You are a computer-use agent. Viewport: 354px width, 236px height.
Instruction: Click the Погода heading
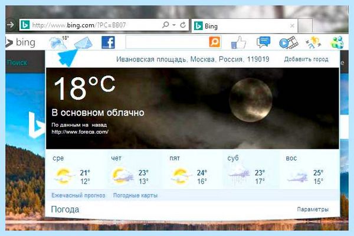(65, 209)
